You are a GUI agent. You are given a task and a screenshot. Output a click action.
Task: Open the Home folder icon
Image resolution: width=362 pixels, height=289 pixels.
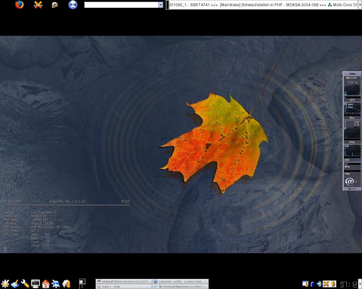[x=46, y=284]
